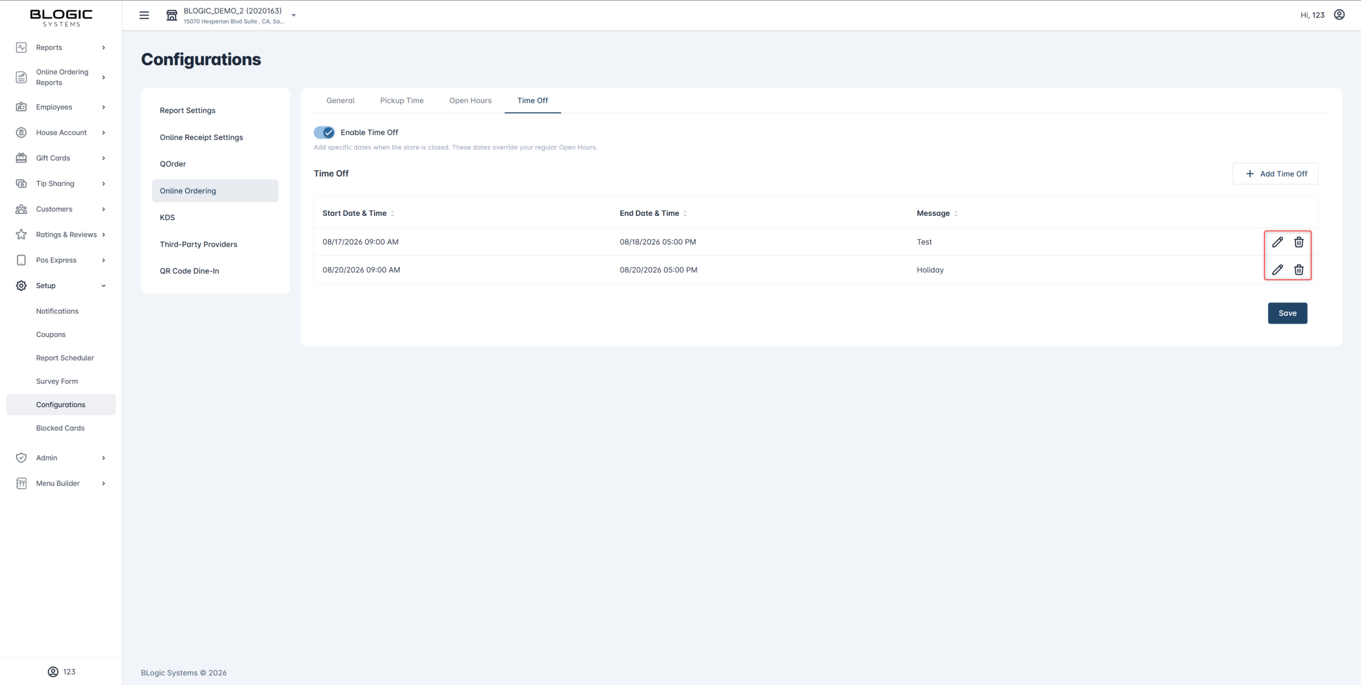Expand the House Account chevron

click(104, 132)
